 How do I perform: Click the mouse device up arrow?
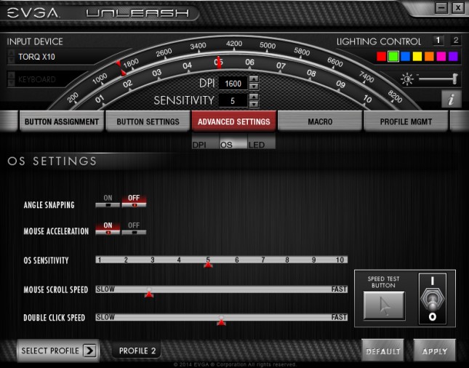[x=11, y=53]
